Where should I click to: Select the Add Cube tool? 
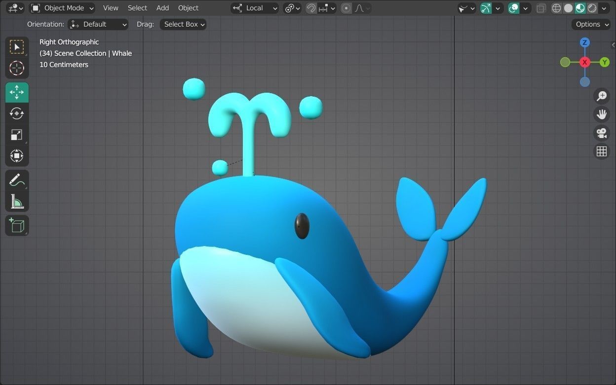(x=17, y=225)
